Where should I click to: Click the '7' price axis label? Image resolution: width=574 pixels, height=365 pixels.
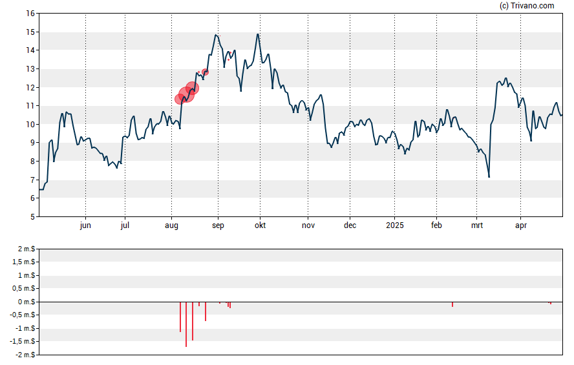tap(32, 180)
